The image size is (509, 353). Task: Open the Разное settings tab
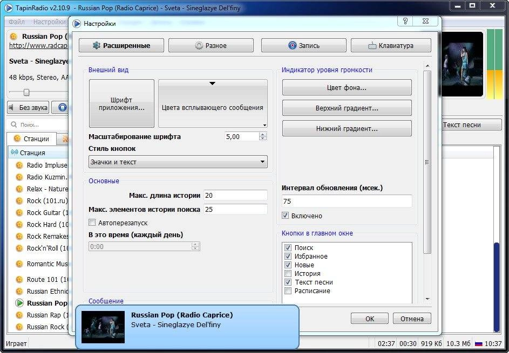coord(211,45)
